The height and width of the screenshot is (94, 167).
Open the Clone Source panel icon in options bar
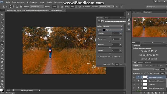(21, 7)
